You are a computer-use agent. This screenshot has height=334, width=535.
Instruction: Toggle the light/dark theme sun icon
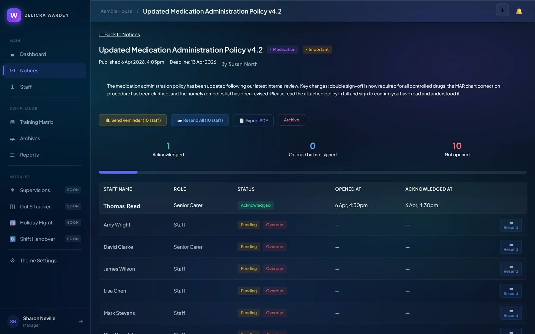click(x=502, y=10)
